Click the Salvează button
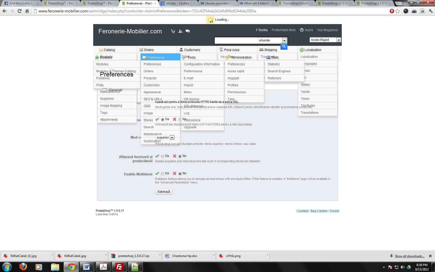Image resolution: width=435 pixels, height=272 pixels. click(164, 192)
